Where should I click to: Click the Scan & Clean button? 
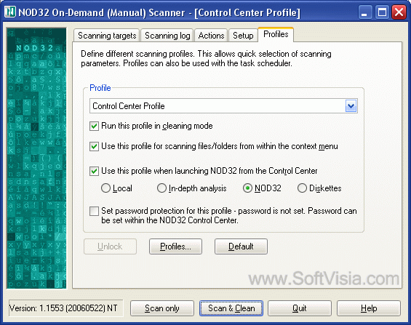pos(231,308)
